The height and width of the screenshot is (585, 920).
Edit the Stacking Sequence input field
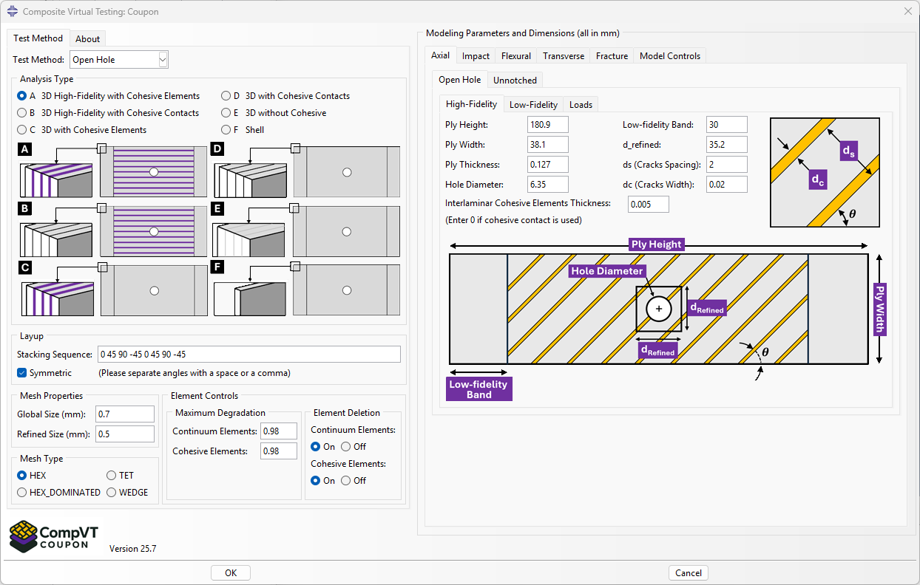pyautogui.click(x=248, y=354)
